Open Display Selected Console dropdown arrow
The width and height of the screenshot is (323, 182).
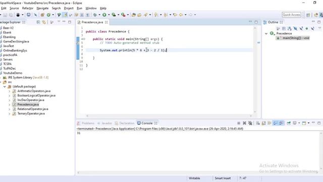coord(299,123)
